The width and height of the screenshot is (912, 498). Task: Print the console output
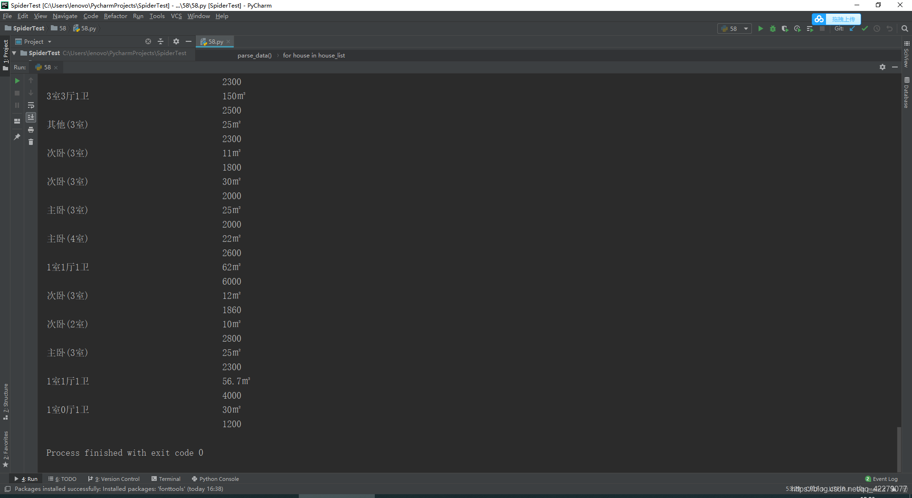[31, 130]
